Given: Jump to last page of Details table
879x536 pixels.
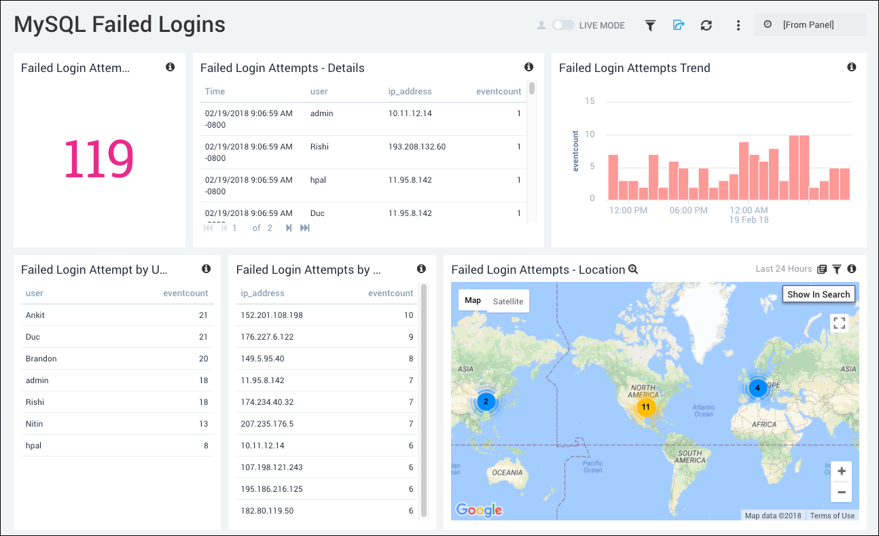Looking at the screenshot, I should (x=305, y=228).
